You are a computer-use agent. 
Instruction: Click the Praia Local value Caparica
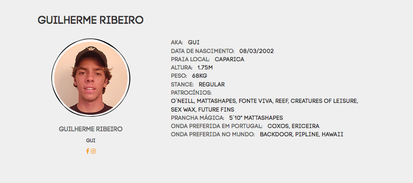(229, 59)
